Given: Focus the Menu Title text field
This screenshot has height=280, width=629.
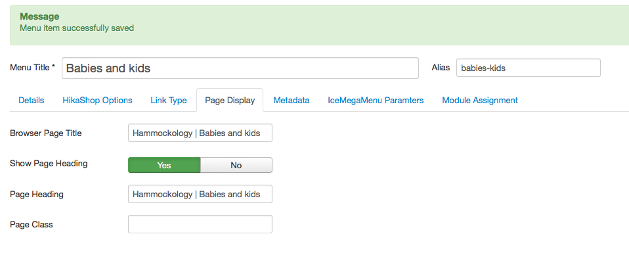Looking at the screenshot, I should click(x=240, y=68).
